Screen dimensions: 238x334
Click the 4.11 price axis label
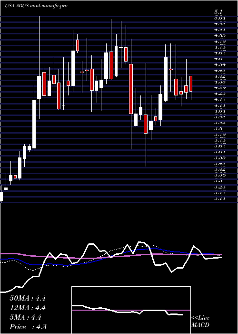click(220, 105)
